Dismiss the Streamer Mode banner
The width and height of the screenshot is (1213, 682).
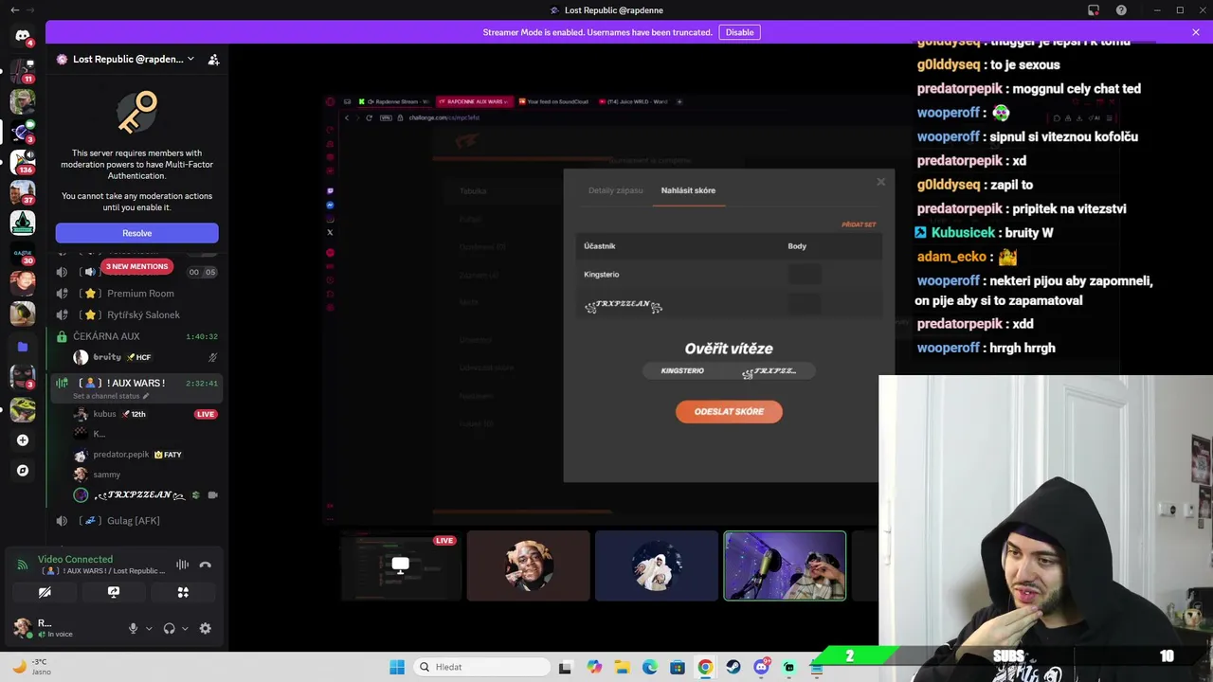1196,32
